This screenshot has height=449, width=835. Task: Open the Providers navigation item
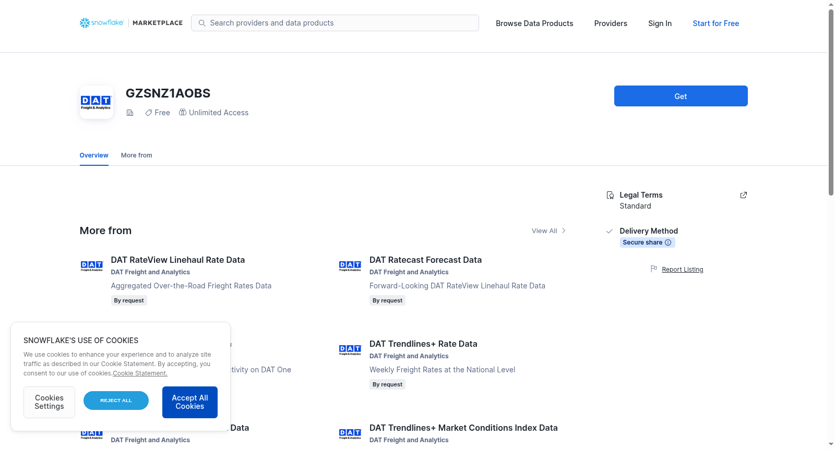coord(611,23)
